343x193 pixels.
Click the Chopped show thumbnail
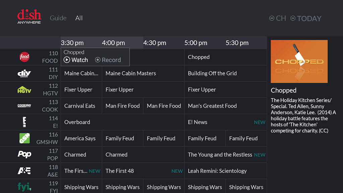tap(299, 62)
